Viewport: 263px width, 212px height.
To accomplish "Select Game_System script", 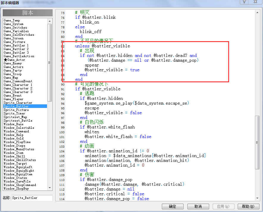I will tap(13, 24).
